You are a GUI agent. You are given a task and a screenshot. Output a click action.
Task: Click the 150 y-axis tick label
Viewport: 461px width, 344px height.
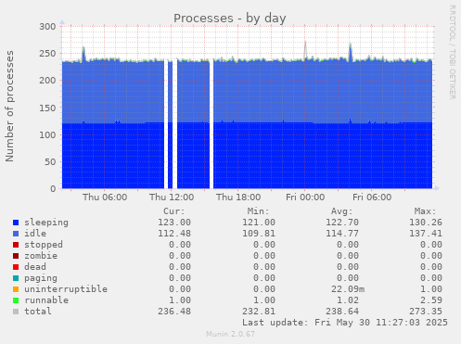pyautogui.click(x=47, y=108)
